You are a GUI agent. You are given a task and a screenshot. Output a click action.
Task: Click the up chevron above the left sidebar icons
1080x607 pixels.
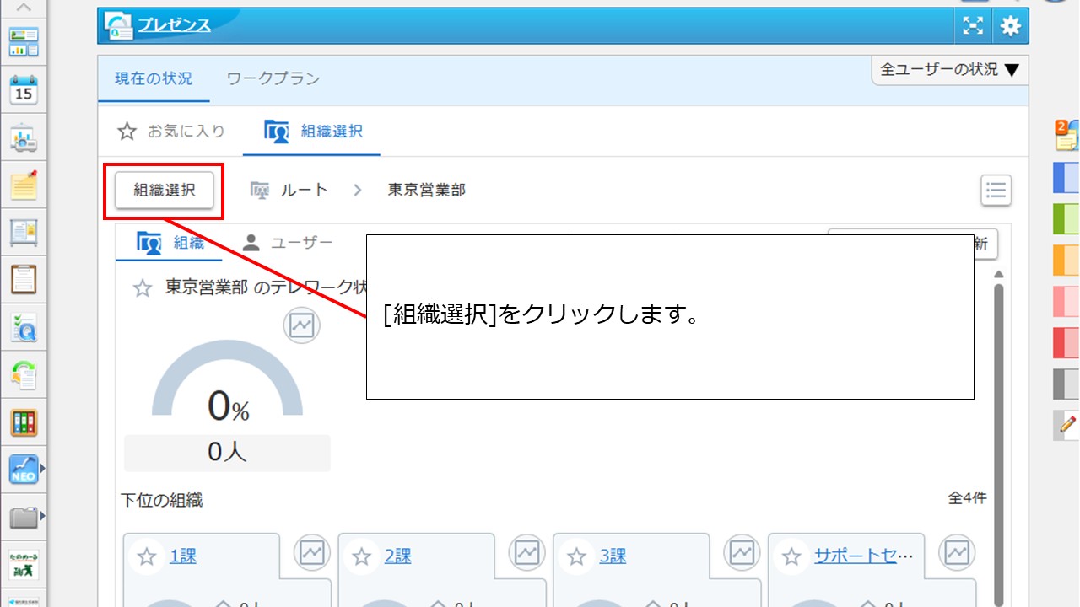(x=24, y=8)
